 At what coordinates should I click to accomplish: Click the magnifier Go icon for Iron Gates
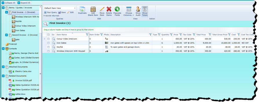(x=53, y=43)
